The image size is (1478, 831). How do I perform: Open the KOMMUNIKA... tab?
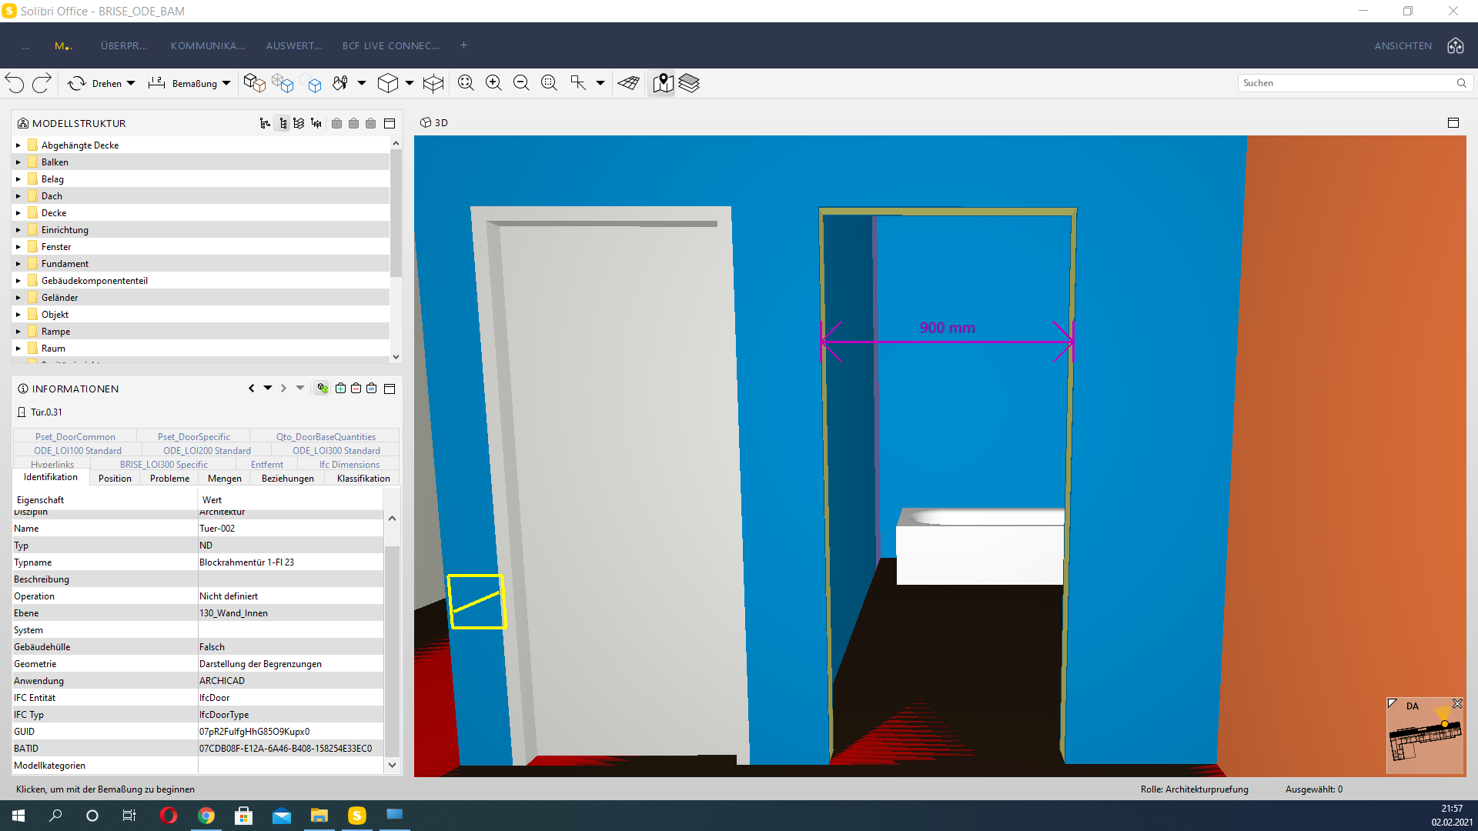[x=208, y=46]
